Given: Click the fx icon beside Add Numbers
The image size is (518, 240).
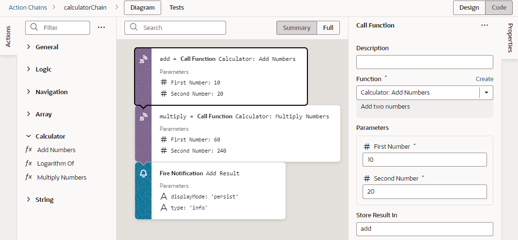Looking at the screenshot, I should 29,150.
